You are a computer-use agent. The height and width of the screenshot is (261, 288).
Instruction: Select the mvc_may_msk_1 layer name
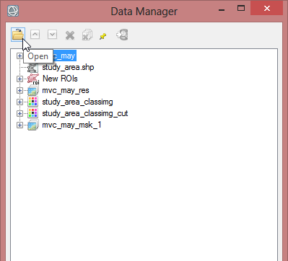pos(71,125)
